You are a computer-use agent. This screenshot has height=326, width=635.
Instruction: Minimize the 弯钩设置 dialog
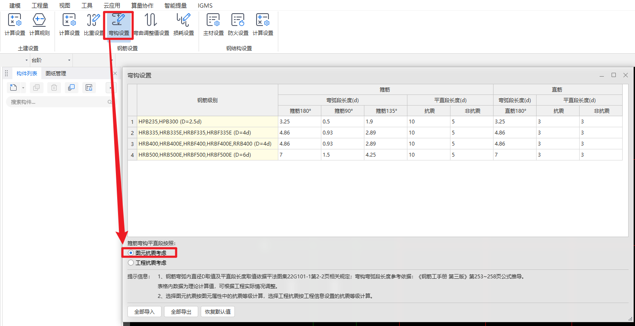602,75
